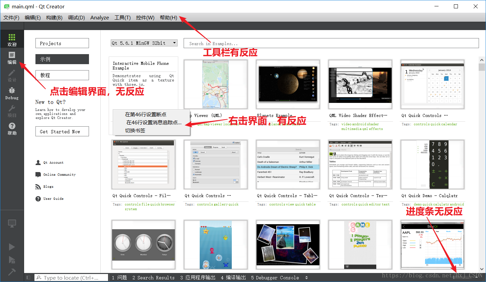The height and width of the screenshot is (282, 486).
Task: Open the 调试(D) menu
Action: click(76, 18)
